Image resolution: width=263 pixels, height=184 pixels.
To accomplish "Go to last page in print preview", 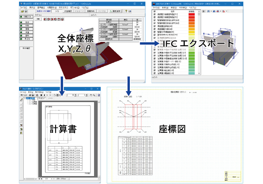I will pyautogui.click(x=50, y=95).
